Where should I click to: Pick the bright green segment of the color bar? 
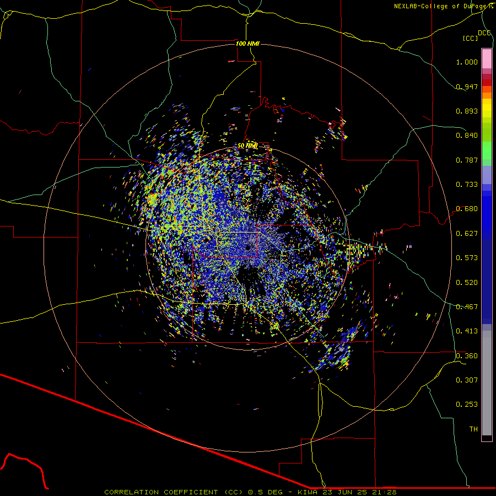click(487, 150)
